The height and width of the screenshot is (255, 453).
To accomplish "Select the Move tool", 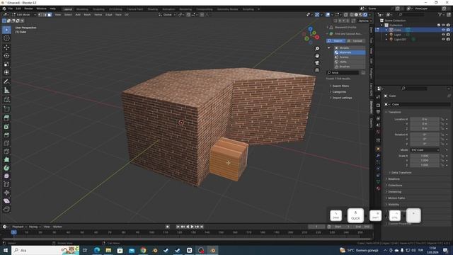I will [x=6, y=47].
